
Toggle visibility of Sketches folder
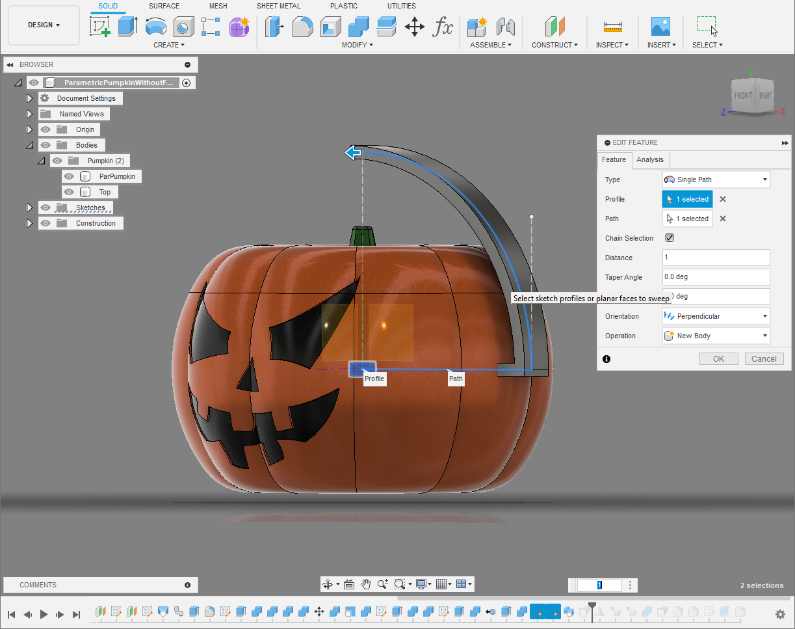point(46,207)
